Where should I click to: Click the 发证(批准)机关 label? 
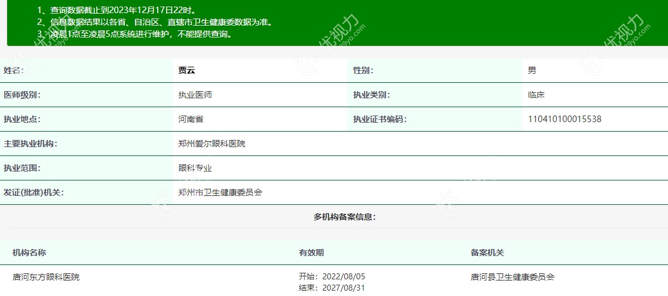click(33, 193)
